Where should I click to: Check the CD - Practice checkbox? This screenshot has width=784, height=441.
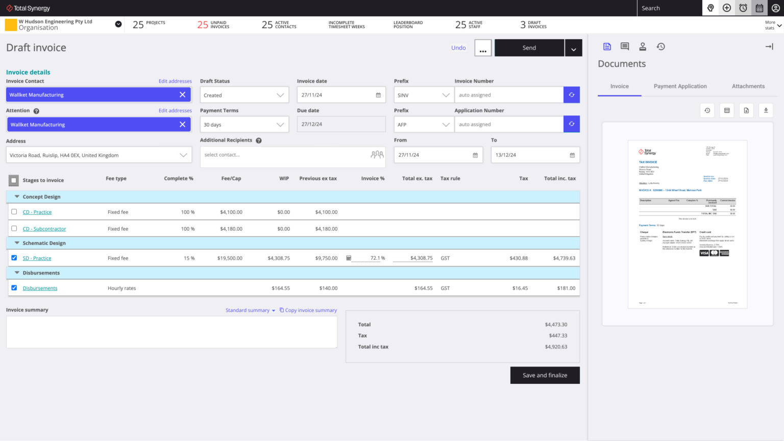(x=14, y=212)
